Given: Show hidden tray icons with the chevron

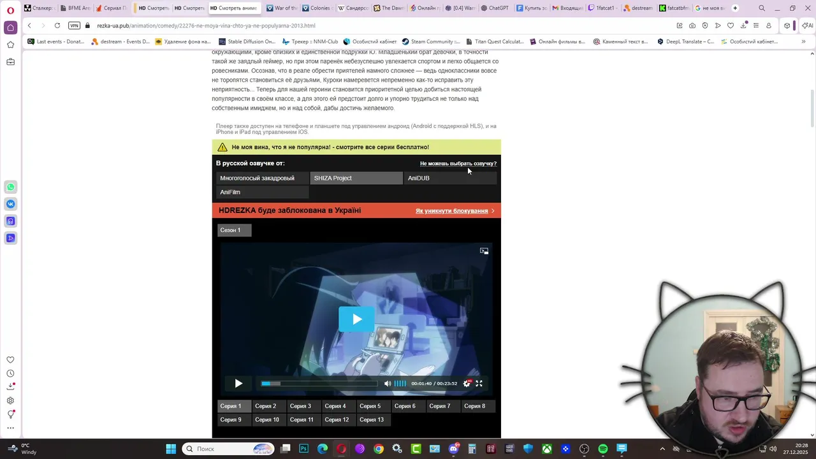Looking at the screenshot, I should point(662,449).
